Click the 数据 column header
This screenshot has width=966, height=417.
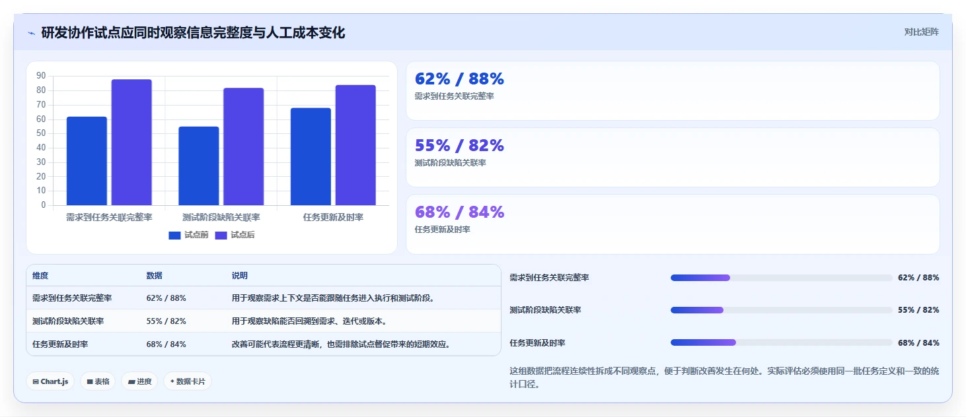click(x=155, y=276)
